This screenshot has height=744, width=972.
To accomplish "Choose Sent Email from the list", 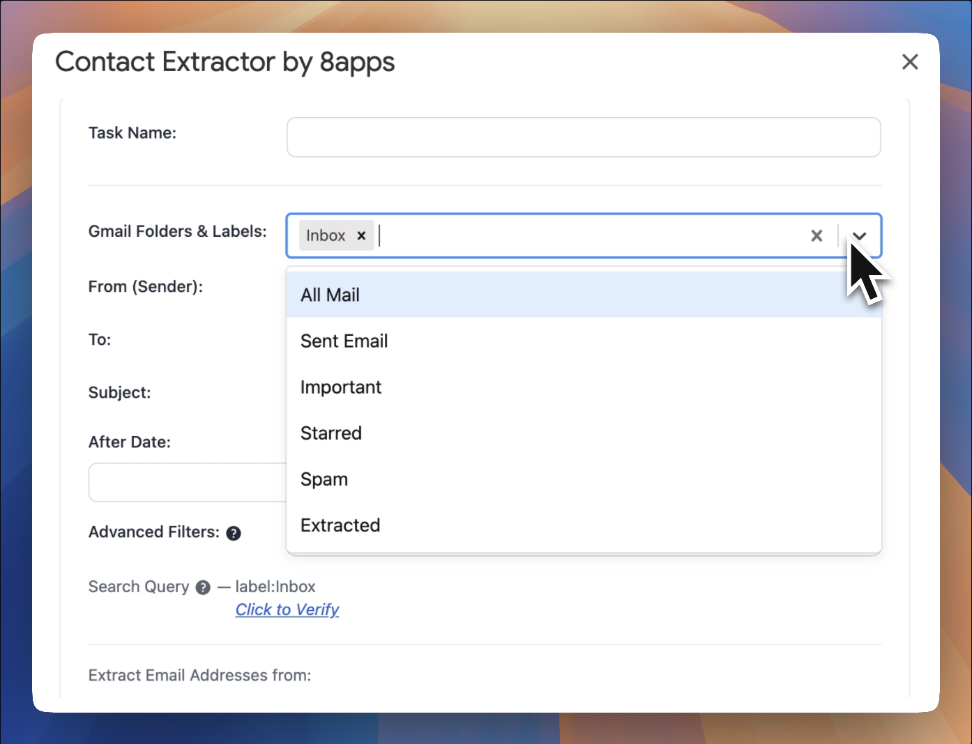I will click(584, 341).
